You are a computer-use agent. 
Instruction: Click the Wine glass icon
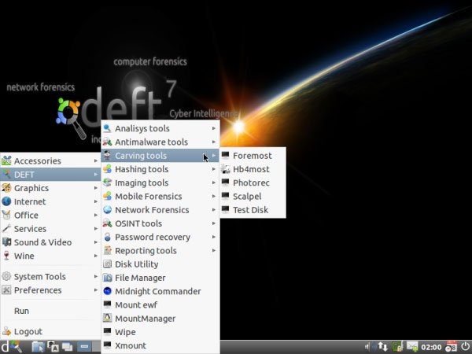coord(6,256)
